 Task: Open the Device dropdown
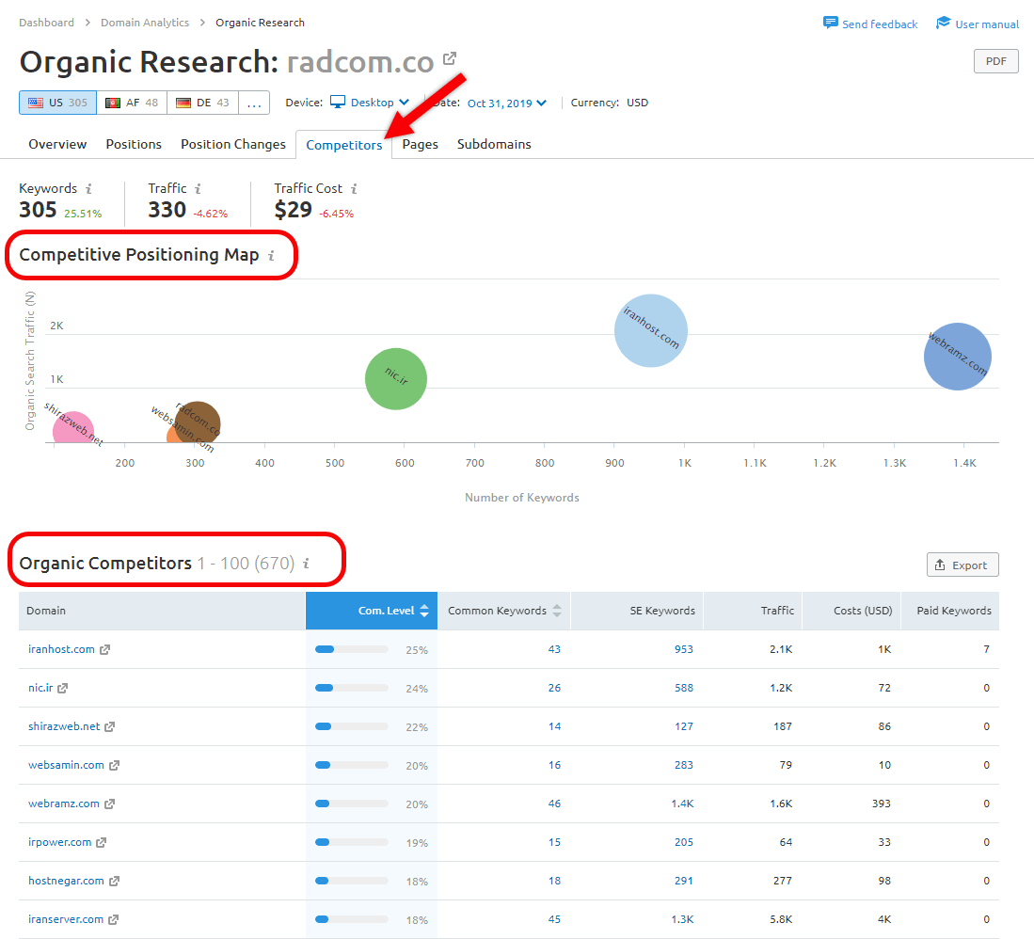372,102
